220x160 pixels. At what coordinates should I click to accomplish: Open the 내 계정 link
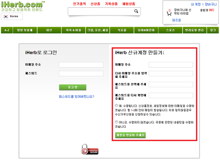point(196,4)
